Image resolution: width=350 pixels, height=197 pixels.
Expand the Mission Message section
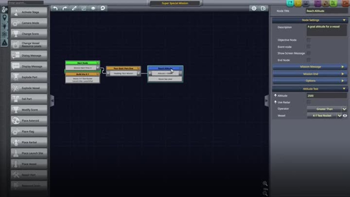pos(310,67)
